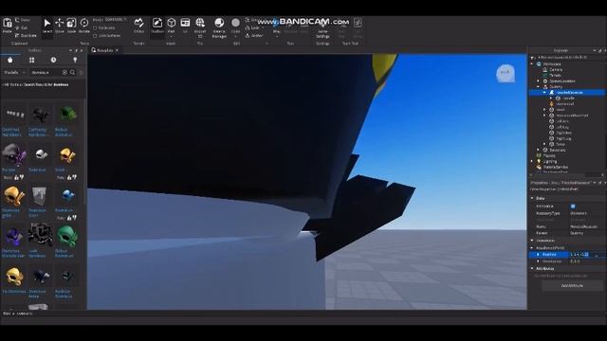The width and height of the screenshot is (607, 341).
Task: Click the Lock tool
Action: tap(252, 27)
